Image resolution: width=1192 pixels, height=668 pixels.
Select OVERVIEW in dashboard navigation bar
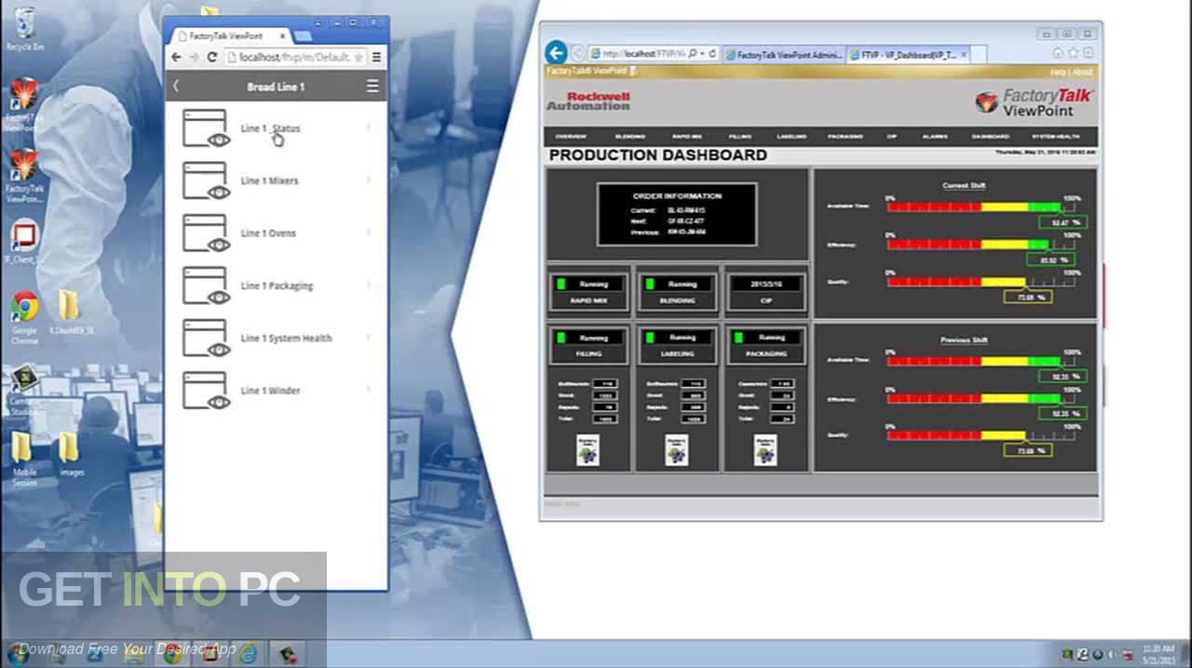click(571, 137)
